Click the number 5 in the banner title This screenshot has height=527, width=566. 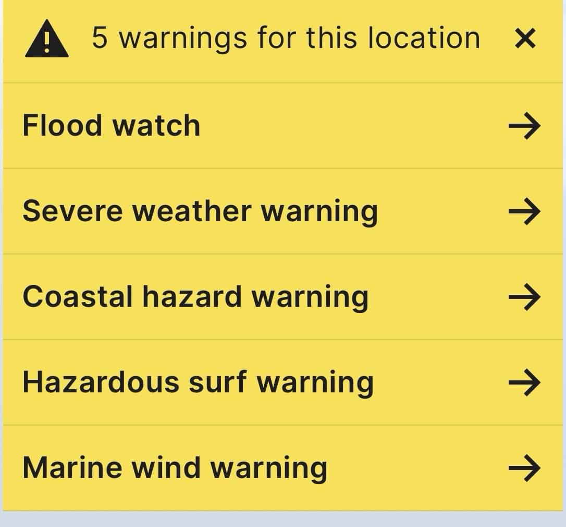(100, 38)
